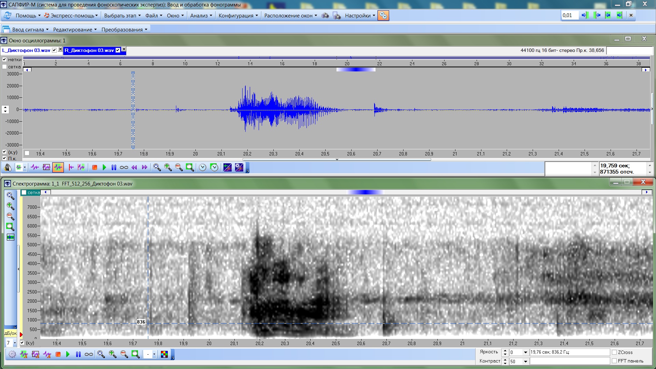The width and height of the screenshot is (656, 369).
Task: Open dropdown showing 7 in spectrogram corner
Action: [15, 343]
